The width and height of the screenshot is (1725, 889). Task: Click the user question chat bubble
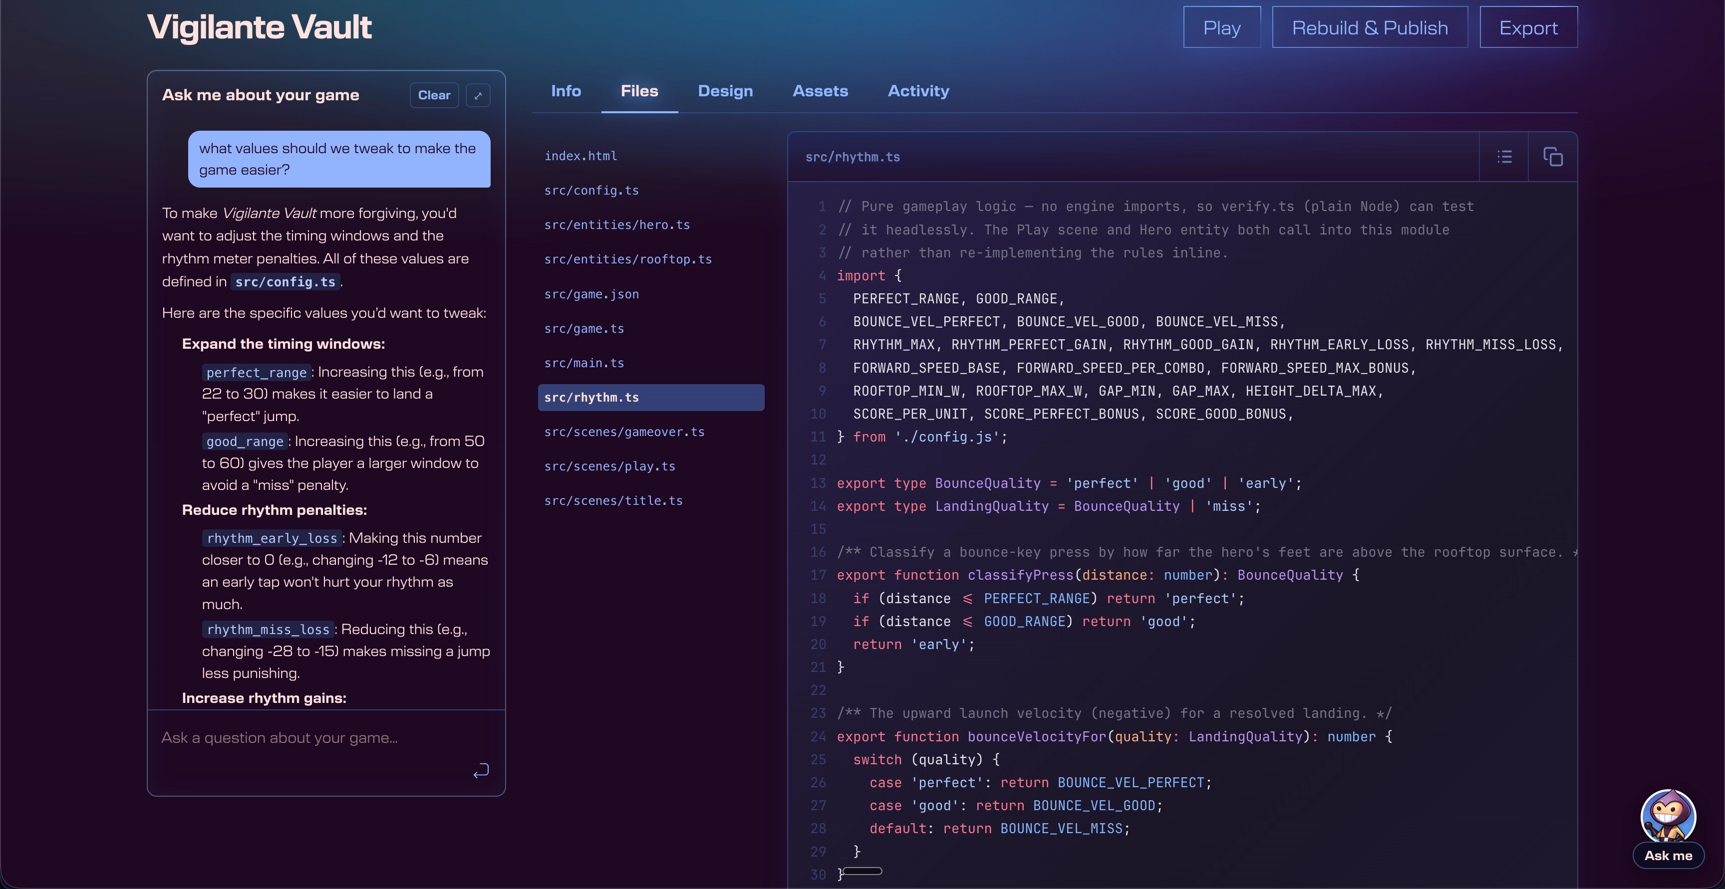[x=339, y=159]
